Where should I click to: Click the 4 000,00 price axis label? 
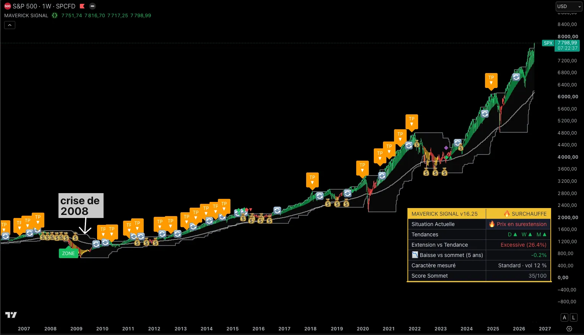coord(568,157)
